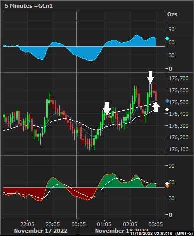194x236 pixels.
Task: Click the 176,300 price axis label
Action: point(179,126)
